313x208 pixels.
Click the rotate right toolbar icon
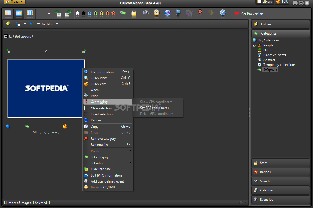click(68, 13)
